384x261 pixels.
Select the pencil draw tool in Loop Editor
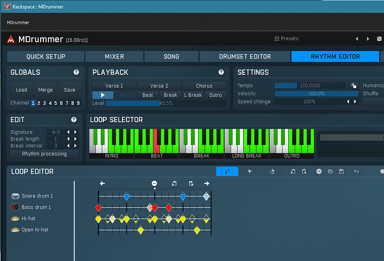click(x=227, y=171)
